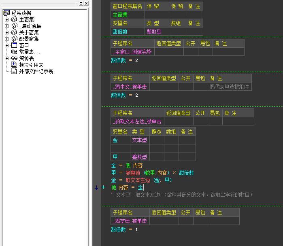This screenshot has height=246, width=283.
Task: Click the code line 金 = 我.内容
Action: 127,166
